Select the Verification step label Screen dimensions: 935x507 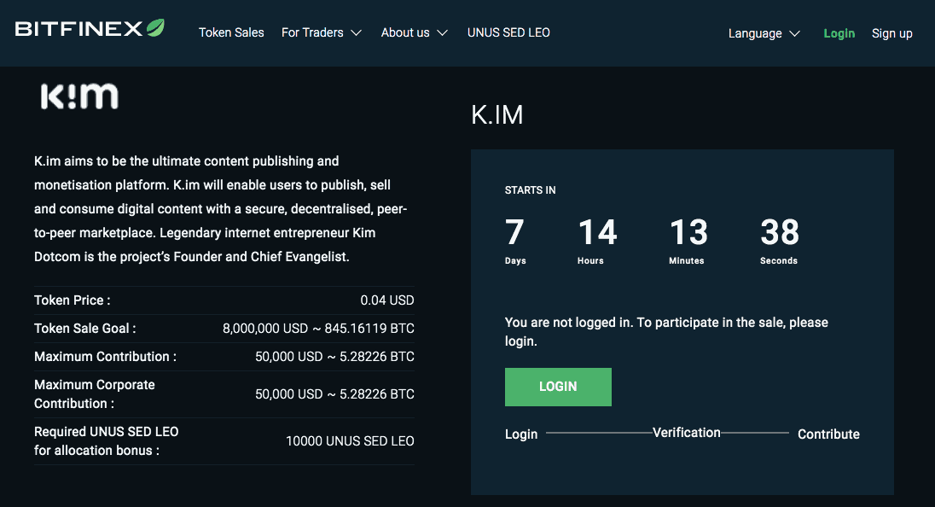click(687, 433)
